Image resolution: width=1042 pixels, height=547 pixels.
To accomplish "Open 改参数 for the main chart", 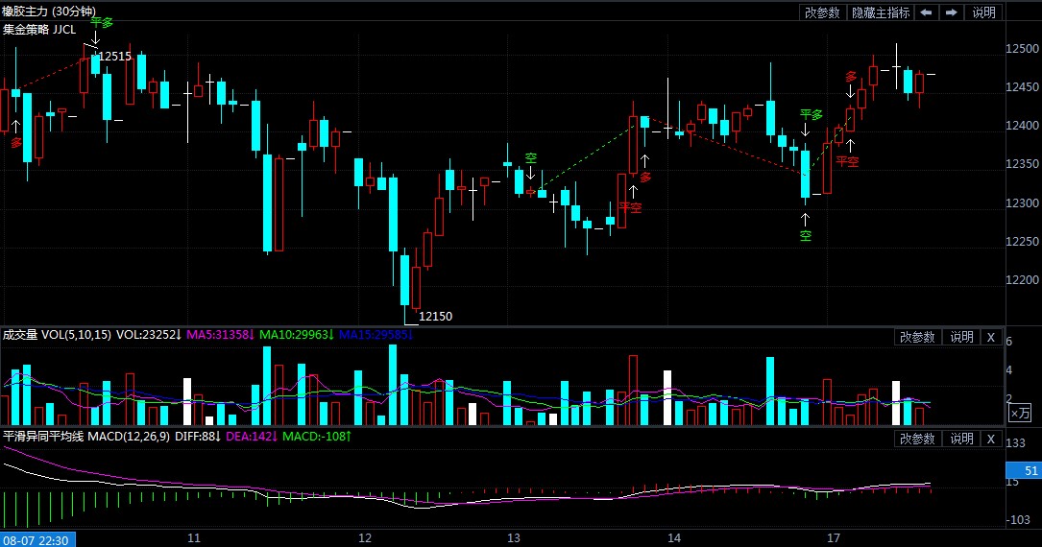I will tap(822, 12).
